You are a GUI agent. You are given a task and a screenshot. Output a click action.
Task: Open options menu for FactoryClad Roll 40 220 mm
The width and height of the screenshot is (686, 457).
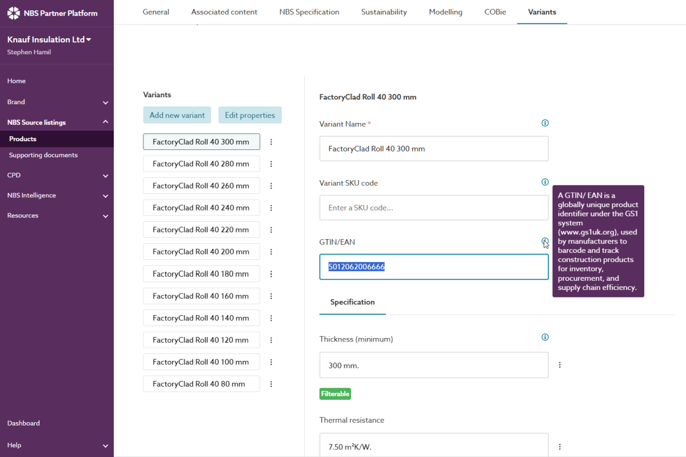271,230
